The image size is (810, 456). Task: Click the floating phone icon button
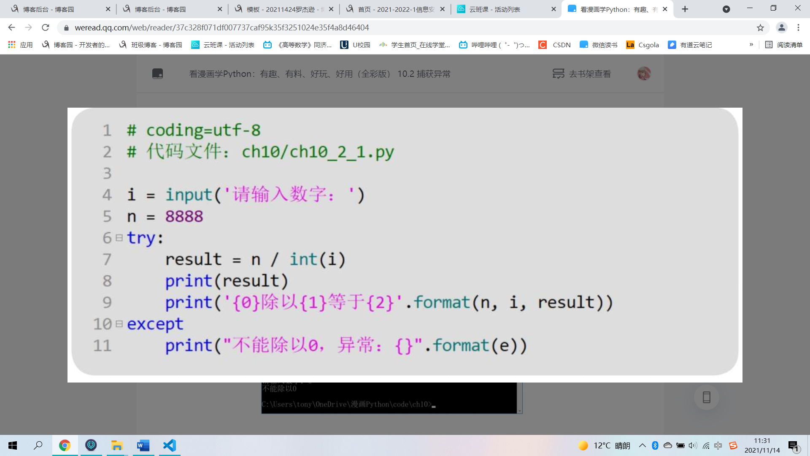[x=707, y=397]
